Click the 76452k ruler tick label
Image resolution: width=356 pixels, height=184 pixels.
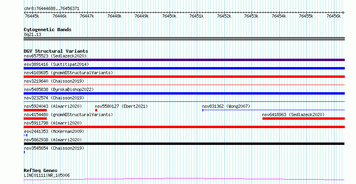(x=224, y=16)
